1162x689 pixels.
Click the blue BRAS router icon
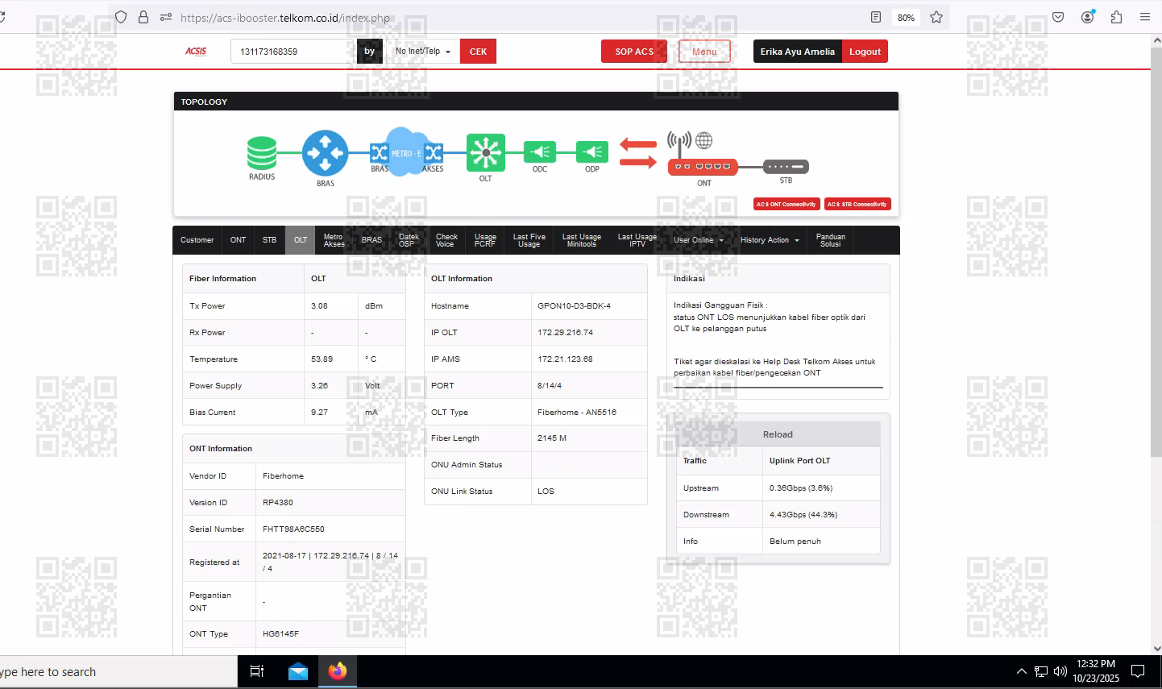tap(325, 153)
